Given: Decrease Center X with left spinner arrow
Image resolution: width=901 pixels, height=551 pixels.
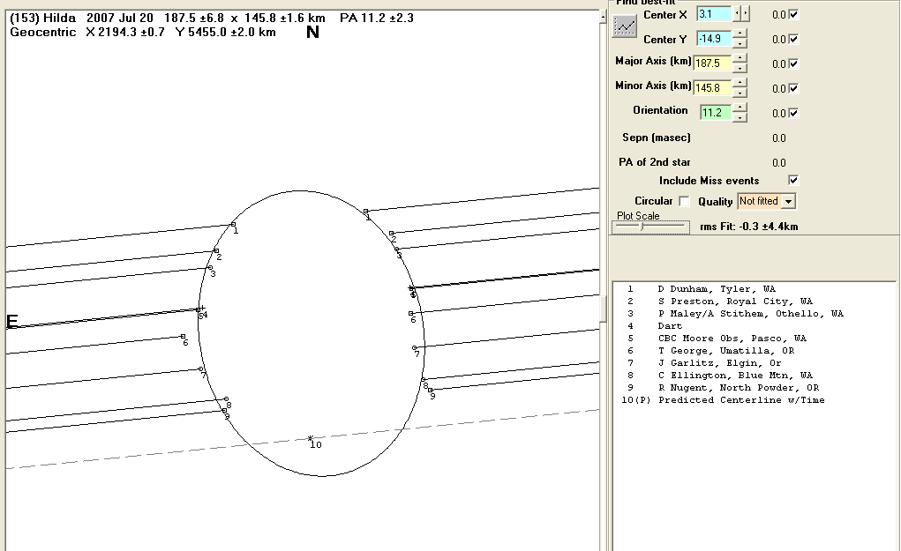Looking at the screenshot, I should (737, 12).
